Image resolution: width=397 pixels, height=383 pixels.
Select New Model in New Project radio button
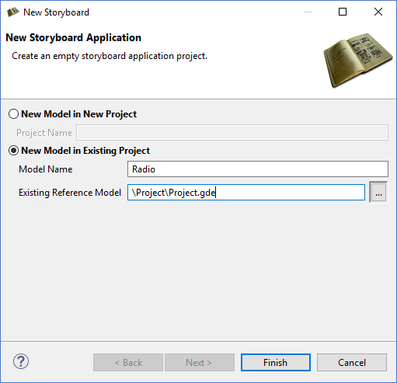[x=13, y=114]
